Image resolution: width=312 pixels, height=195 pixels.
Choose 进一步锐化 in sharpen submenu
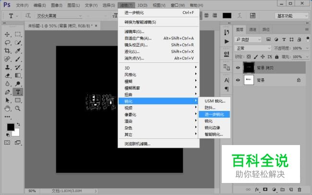214,114
